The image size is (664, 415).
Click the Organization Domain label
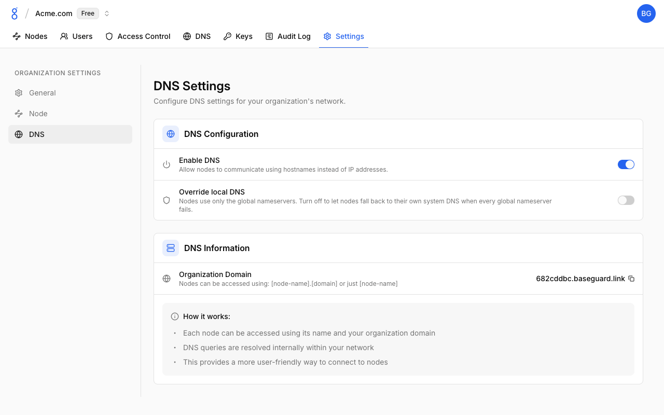(x=215, y=274)
